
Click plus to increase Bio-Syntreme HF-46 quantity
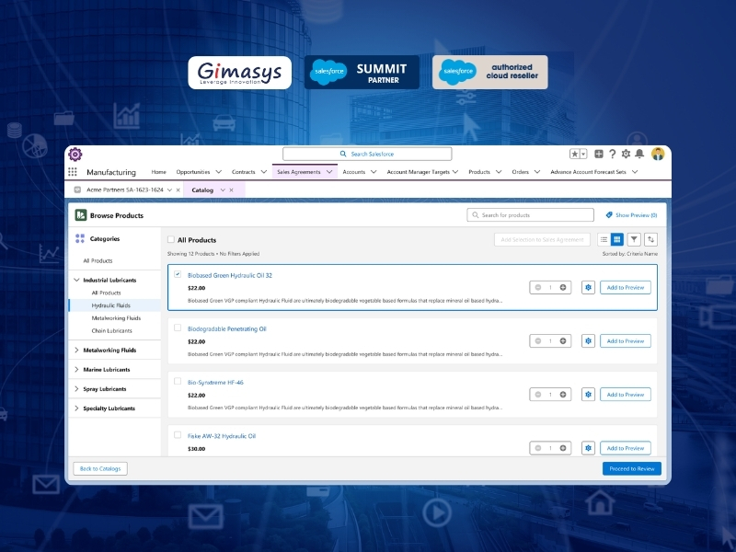click(x=563, y=395)
